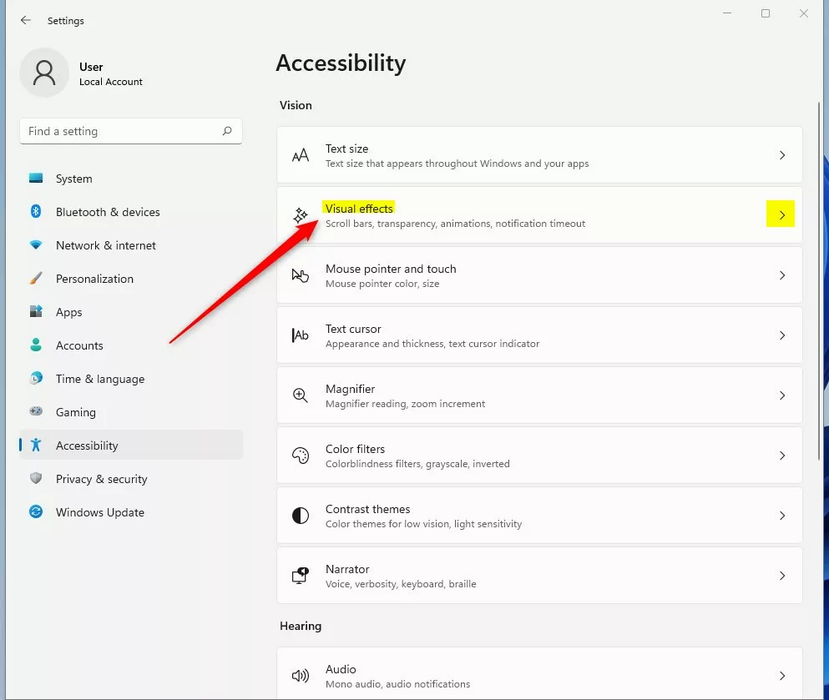The image size is (829, 700).
Task: Expand Text size settings chevron
Action: pyautogui.click(x=782, y=155)
